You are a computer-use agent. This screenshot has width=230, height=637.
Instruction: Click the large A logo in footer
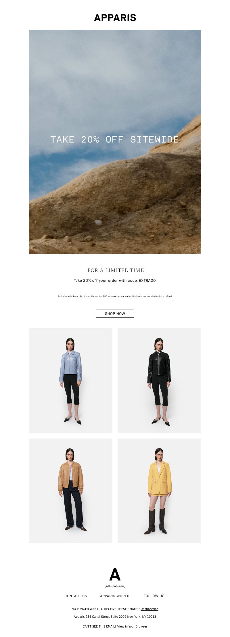(115, 574)
